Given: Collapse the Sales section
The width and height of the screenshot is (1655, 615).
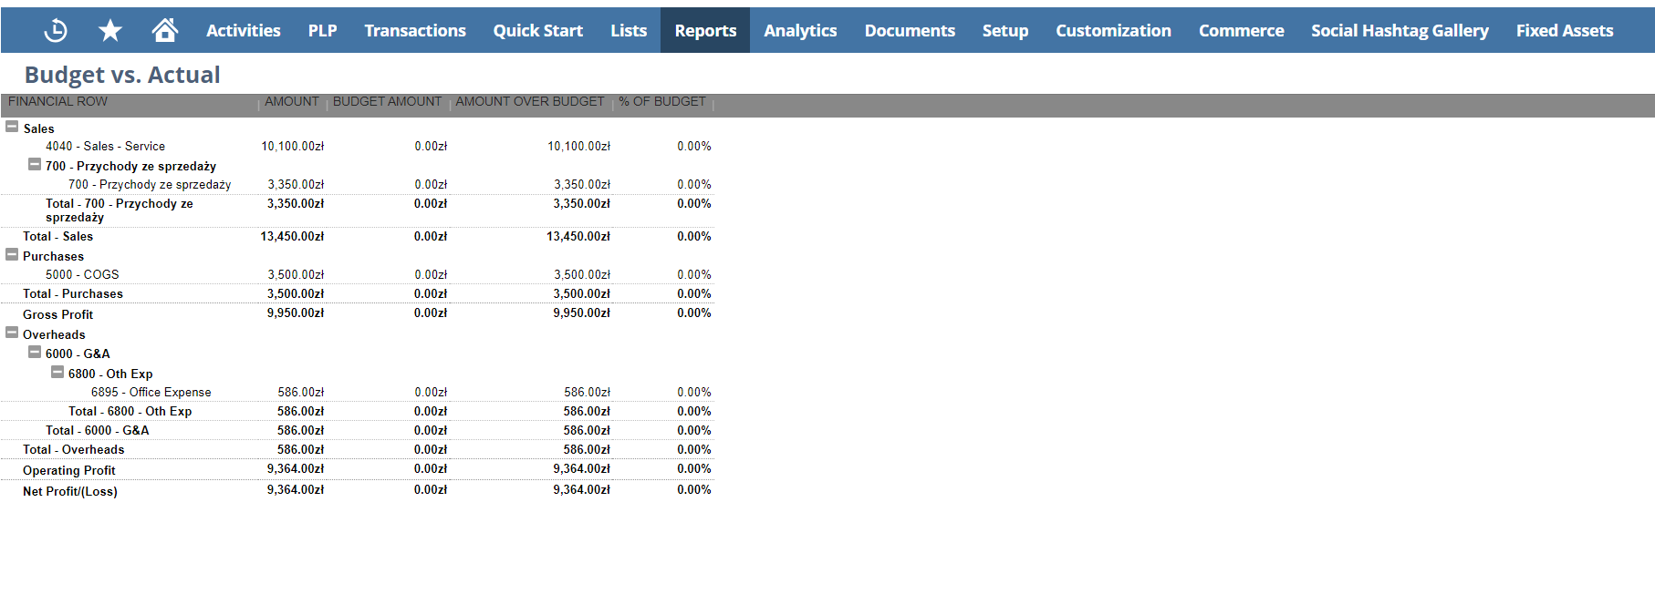Looking at the screenshot, I should (x=12, y=128).
